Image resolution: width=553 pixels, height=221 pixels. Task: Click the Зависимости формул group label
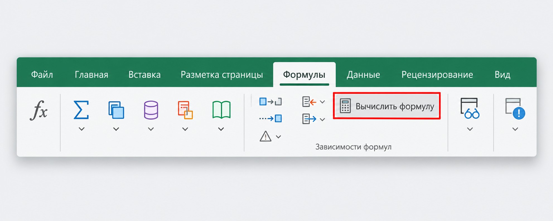tap(353, 147)
